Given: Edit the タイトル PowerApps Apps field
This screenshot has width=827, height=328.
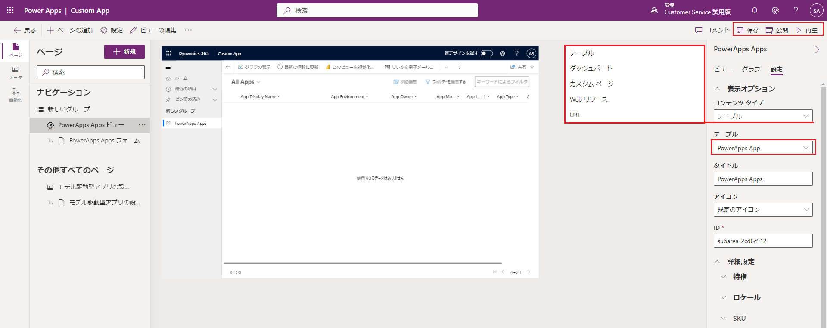Looking at the screenshot, I should coord(763,179).
